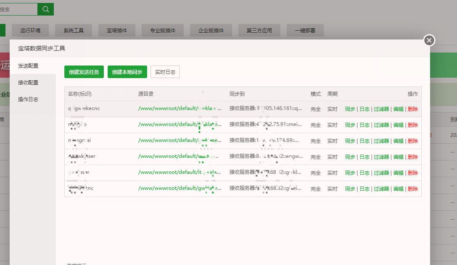Click 日志 for the engw server row
Viewport: 457px width, 265px height.
coord(365,157)
